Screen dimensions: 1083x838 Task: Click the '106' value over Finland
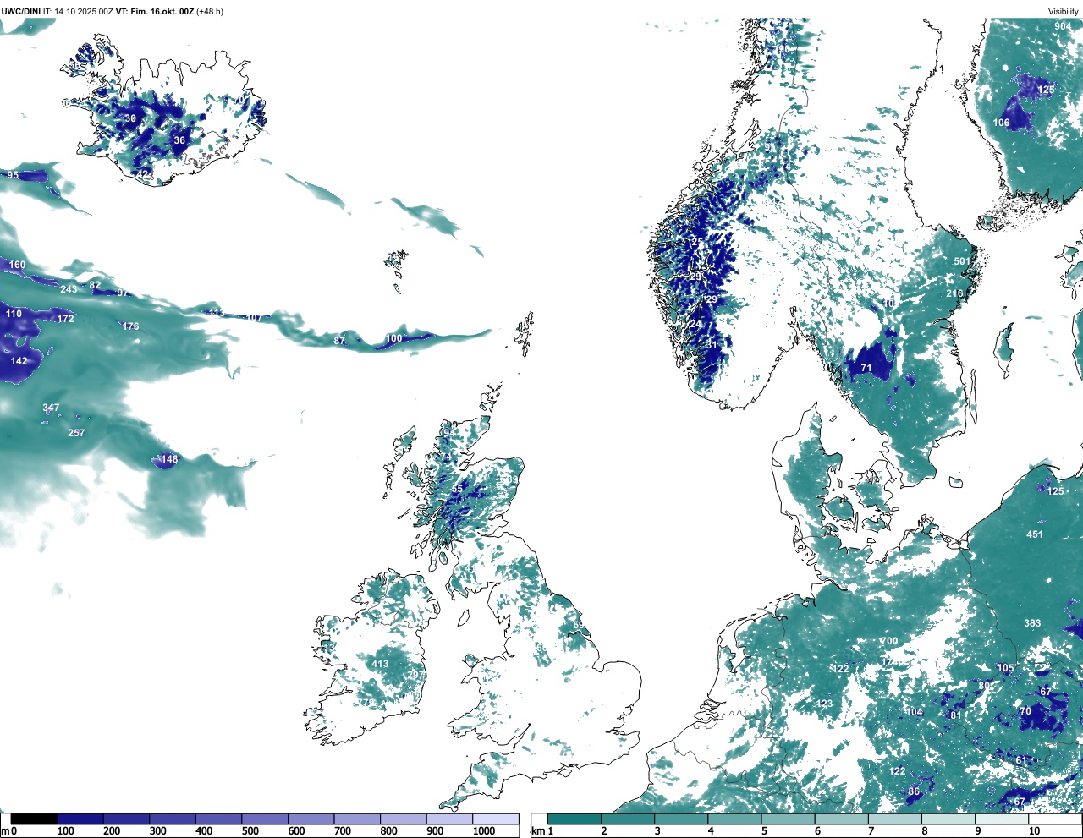pos(1001,123)
